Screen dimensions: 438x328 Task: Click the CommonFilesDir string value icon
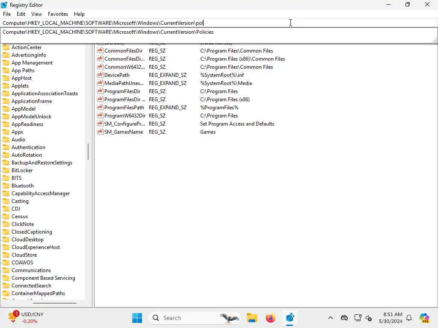point(100,50)
